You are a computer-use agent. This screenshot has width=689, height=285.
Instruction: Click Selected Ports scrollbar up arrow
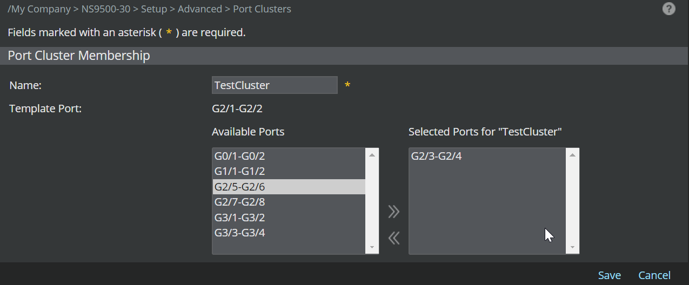click(x=572, y=155)
